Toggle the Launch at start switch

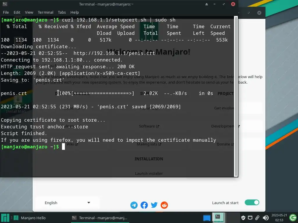click(x=252, y=202)
